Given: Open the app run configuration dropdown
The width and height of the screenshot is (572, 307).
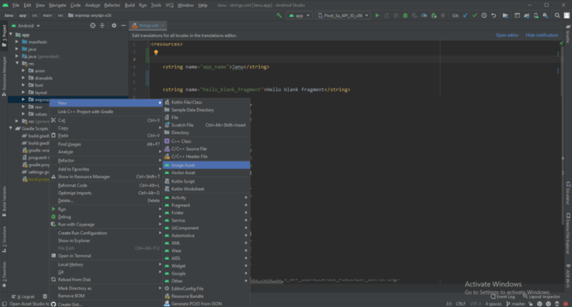Looking at the screenshot, I should (299, 16).
